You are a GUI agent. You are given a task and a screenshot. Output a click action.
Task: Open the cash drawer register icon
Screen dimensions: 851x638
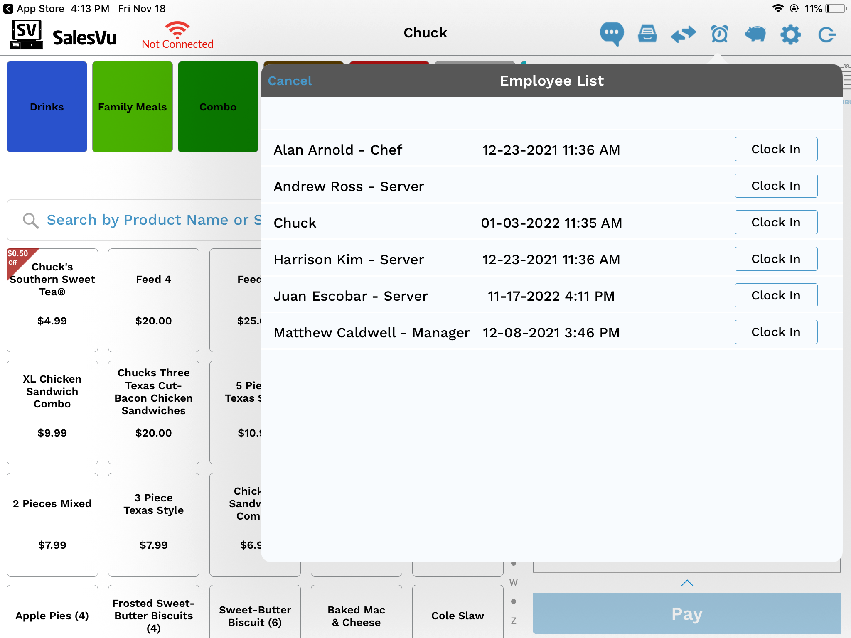click(647, 34)
